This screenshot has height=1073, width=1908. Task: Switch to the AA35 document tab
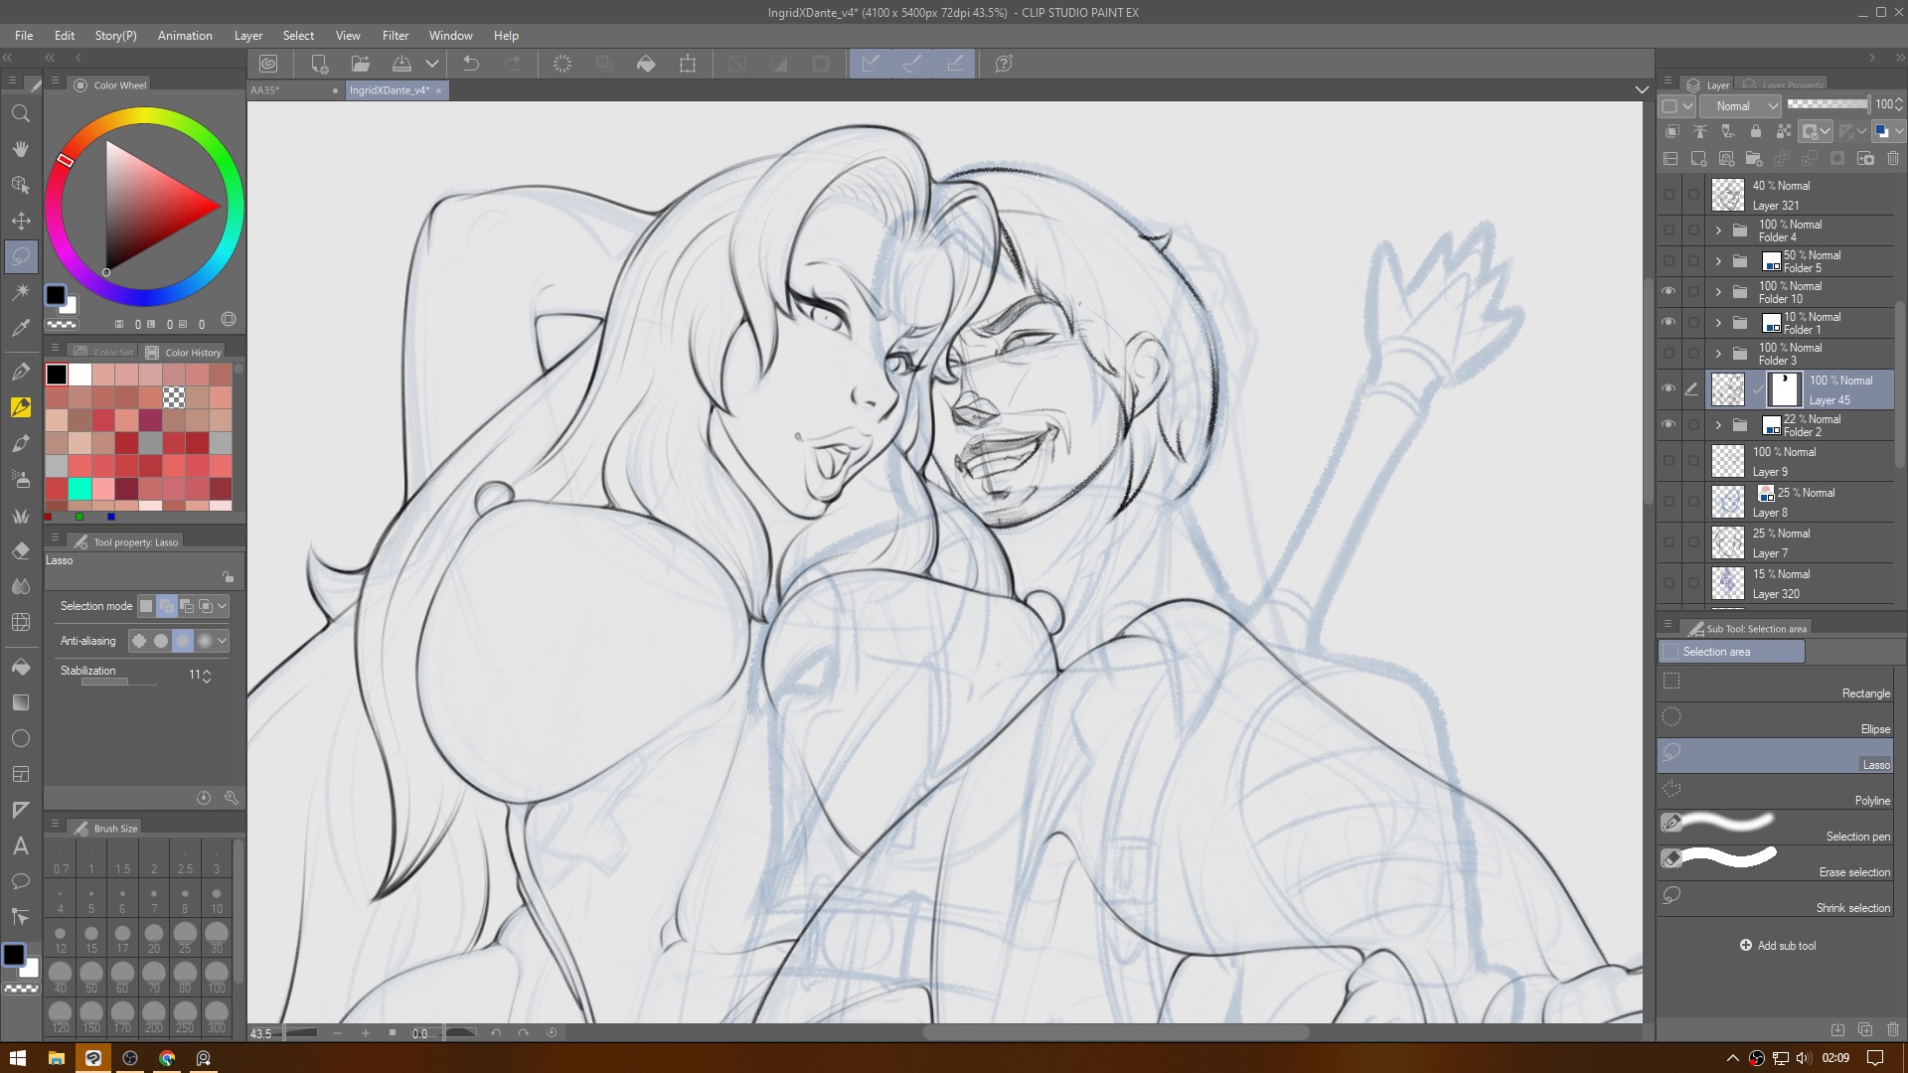click(x=295, y=90)
